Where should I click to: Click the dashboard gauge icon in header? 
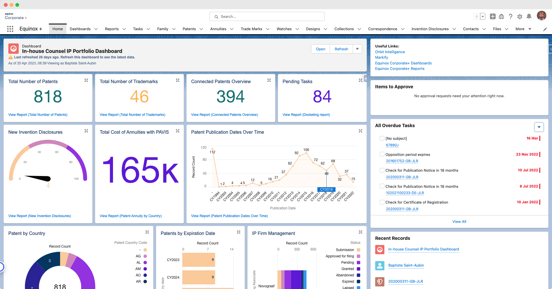pyautogui.click(x=14, y=49)
